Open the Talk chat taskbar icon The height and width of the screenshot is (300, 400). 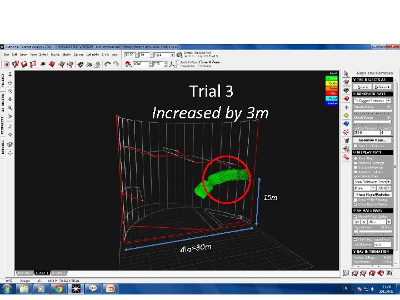coord(93,289)
